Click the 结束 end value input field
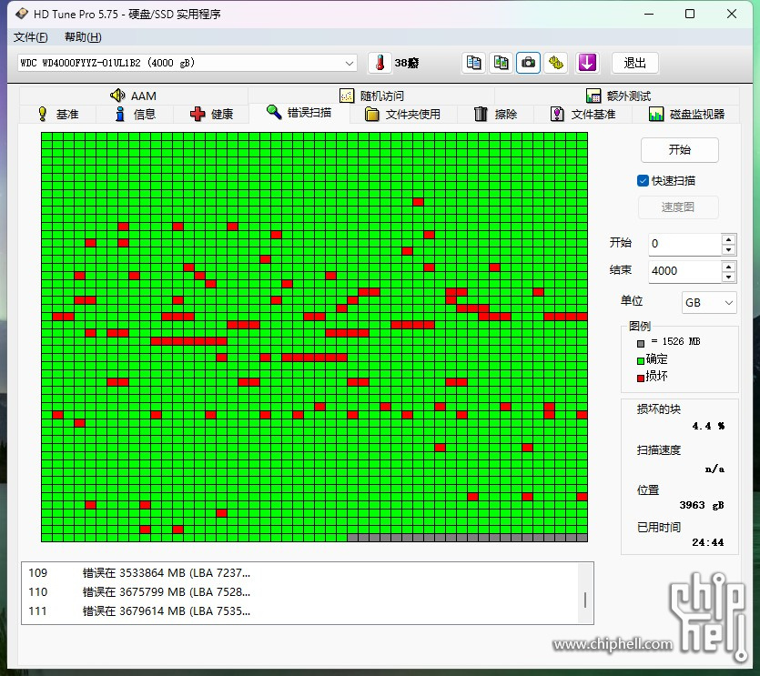 pos(684,271)
